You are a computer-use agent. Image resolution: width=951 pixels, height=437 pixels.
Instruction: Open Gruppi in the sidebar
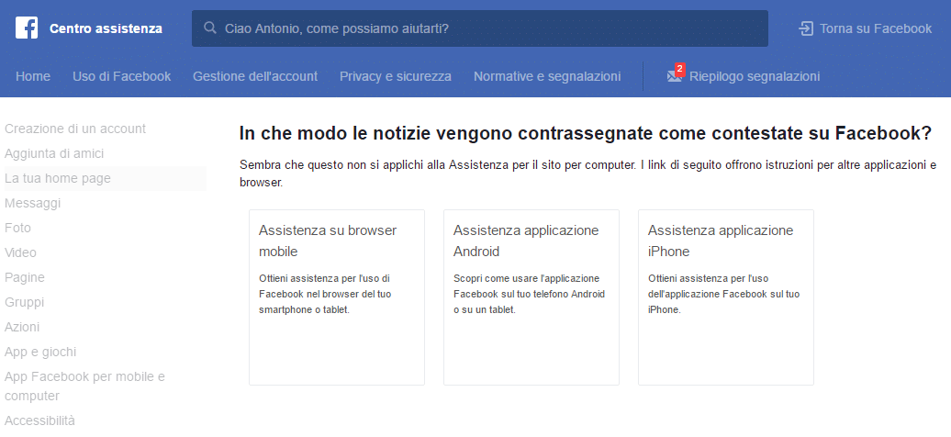coord(24,302)
